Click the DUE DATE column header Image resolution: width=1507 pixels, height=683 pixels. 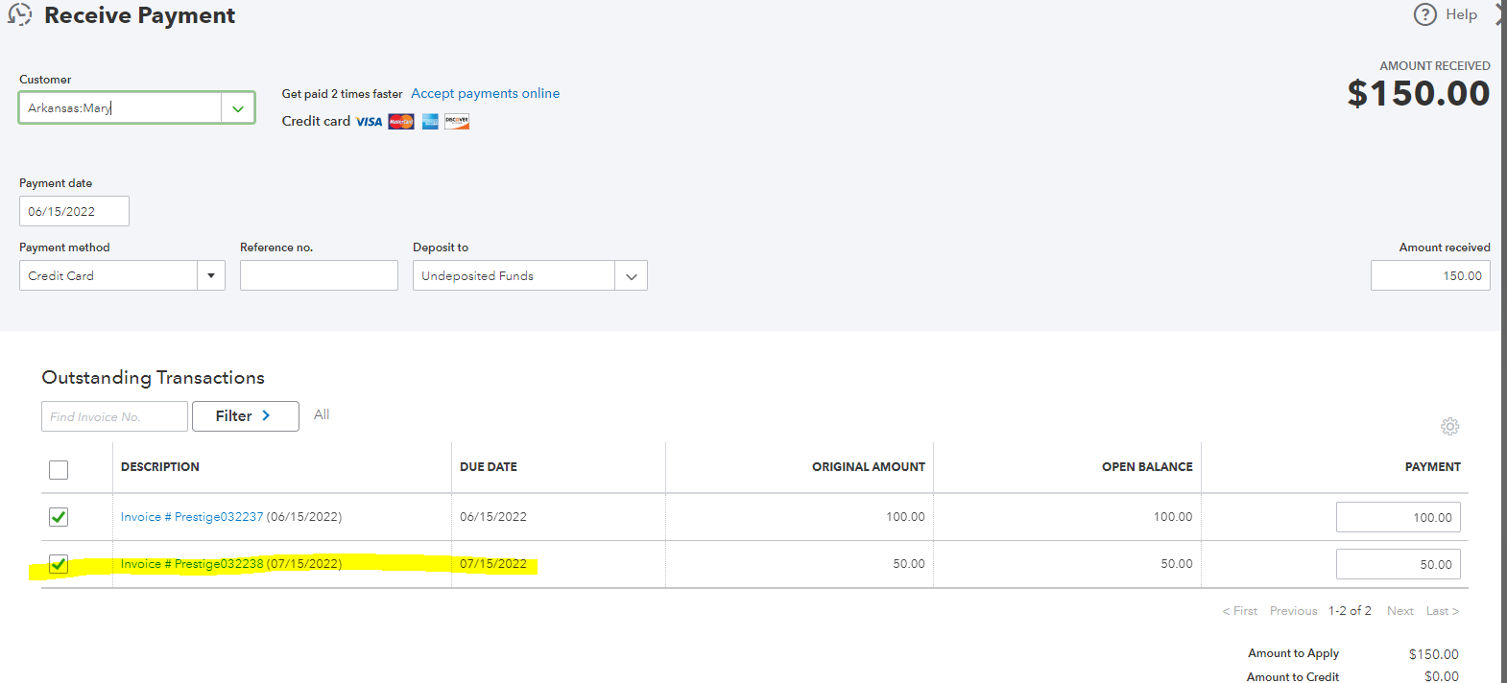[x=489, y=467]
